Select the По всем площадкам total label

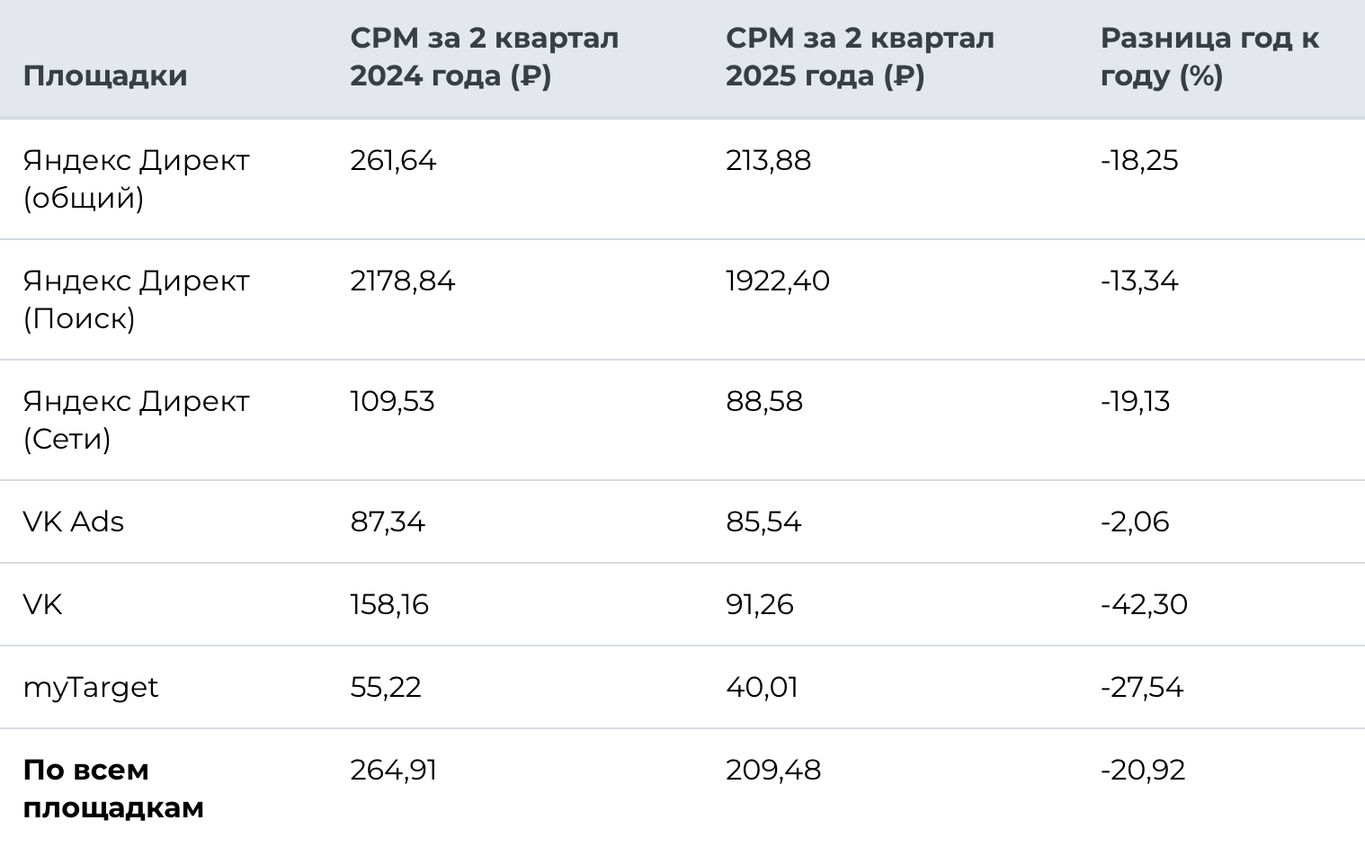(113, 789)
